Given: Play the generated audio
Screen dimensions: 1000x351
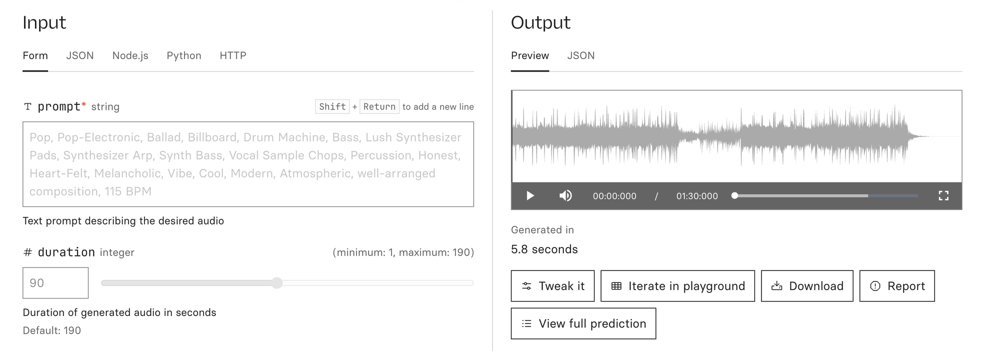Looking at the screenshot, I should 530,195.
